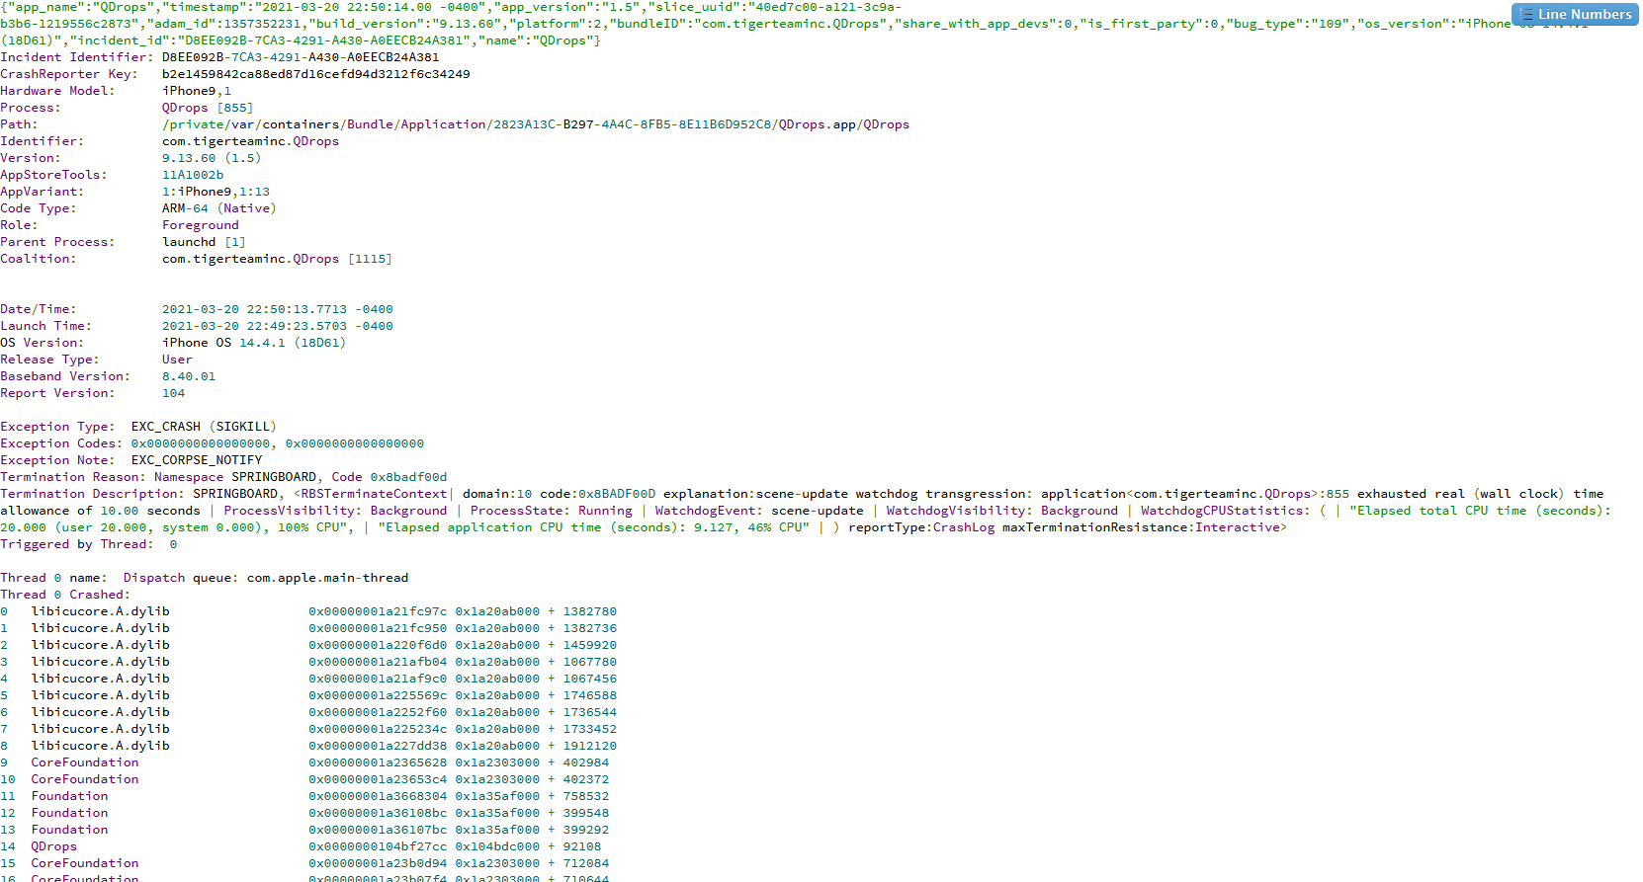Click WatchdogEvent: scene-update text

tap(759, 511)
